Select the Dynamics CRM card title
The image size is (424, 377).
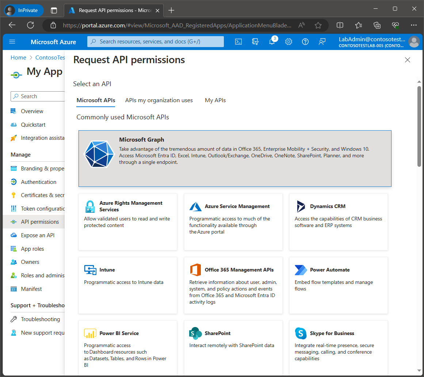click(328, 206)
